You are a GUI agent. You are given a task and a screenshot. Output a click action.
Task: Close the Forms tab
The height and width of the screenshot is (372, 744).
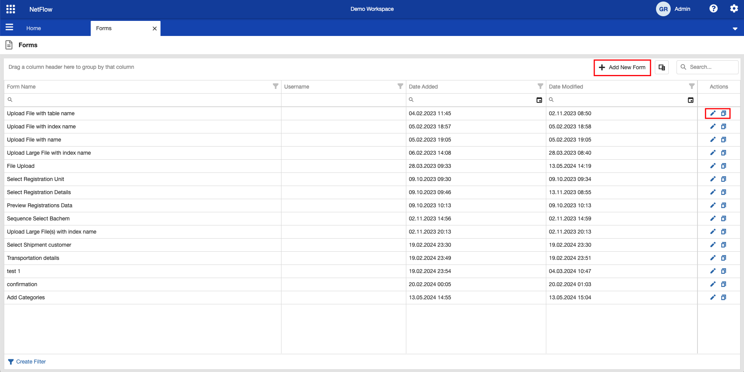[155, 28]
